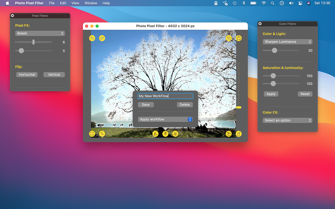335x209 pixels.
Task: Open the Edit menu
Action: click(63, 3)
